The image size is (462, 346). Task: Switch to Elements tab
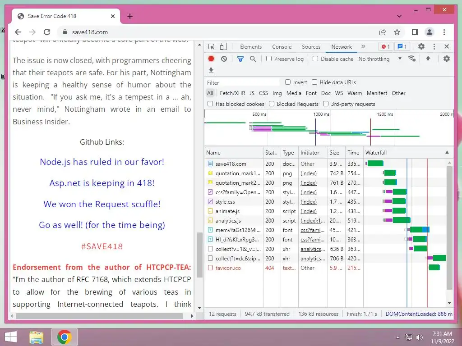[x=251, y=46]
